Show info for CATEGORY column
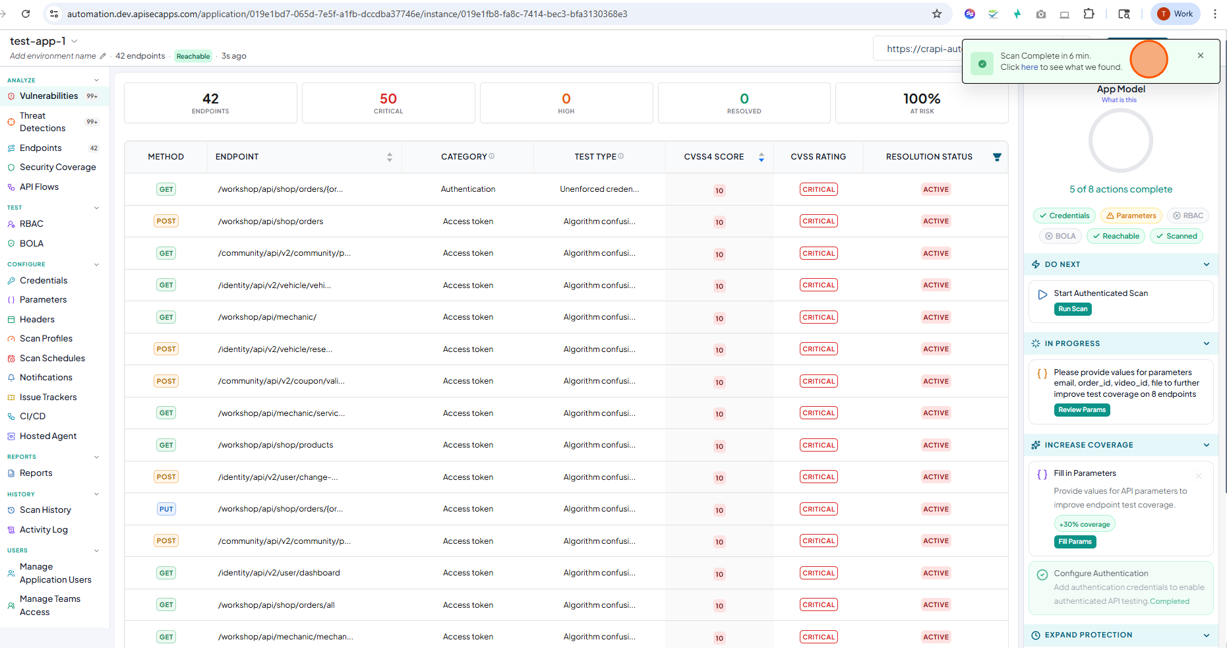This screenshot has height=648, width=1227. (x=492, y=156)
